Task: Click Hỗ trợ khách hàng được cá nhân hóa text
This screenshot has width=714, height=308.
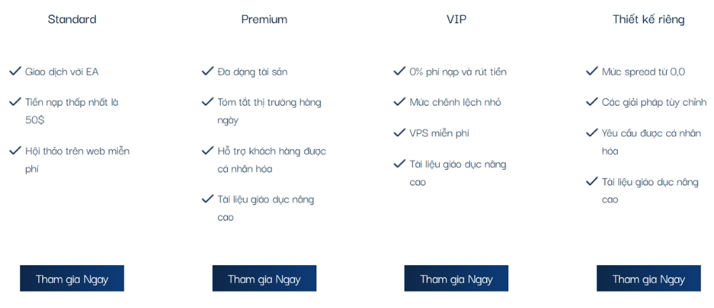Action: click(271, 160)
